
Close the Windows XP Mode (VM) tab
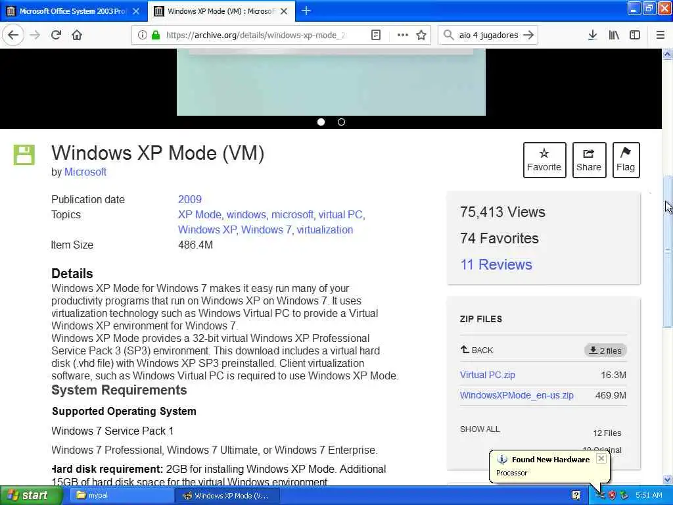[284, 11]
